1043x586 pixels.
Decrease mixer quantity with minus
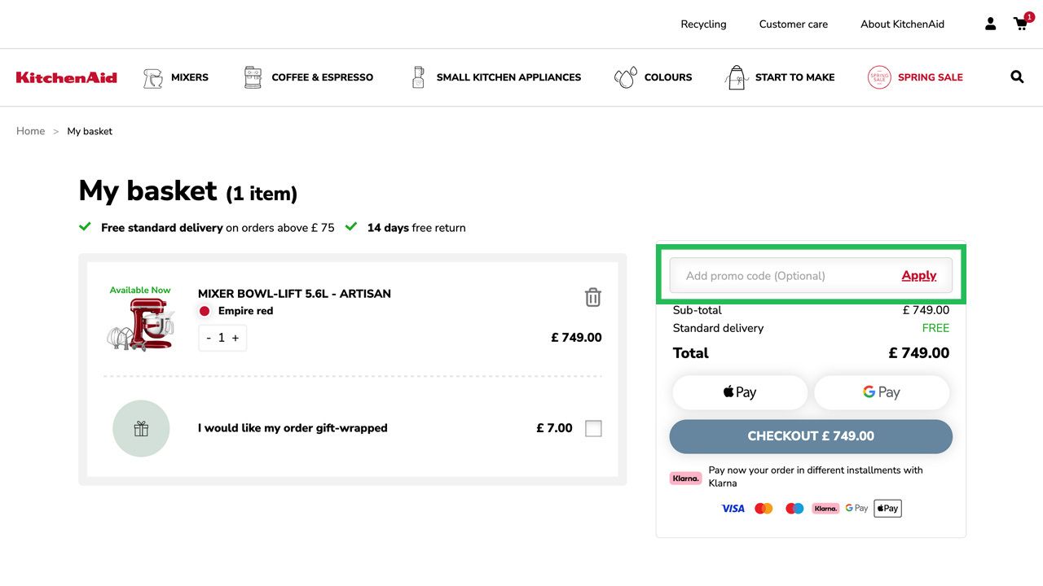pyautogui.click(x=209, y=338)
